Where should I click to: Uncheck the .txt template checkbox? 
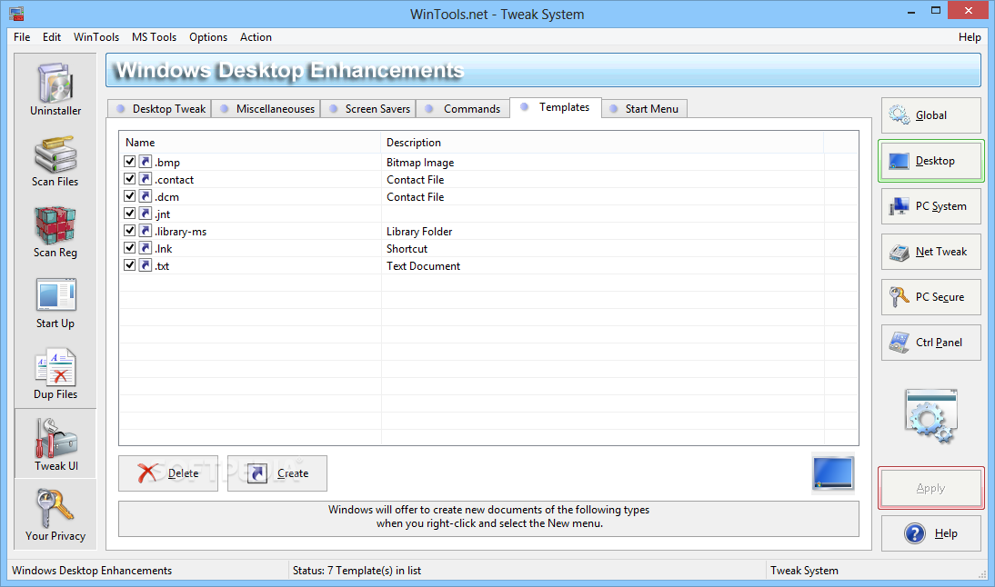(x=129, y=265)
